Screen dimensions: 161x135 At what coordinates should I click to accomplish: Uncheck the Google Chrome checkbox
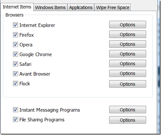coord(16,54)
